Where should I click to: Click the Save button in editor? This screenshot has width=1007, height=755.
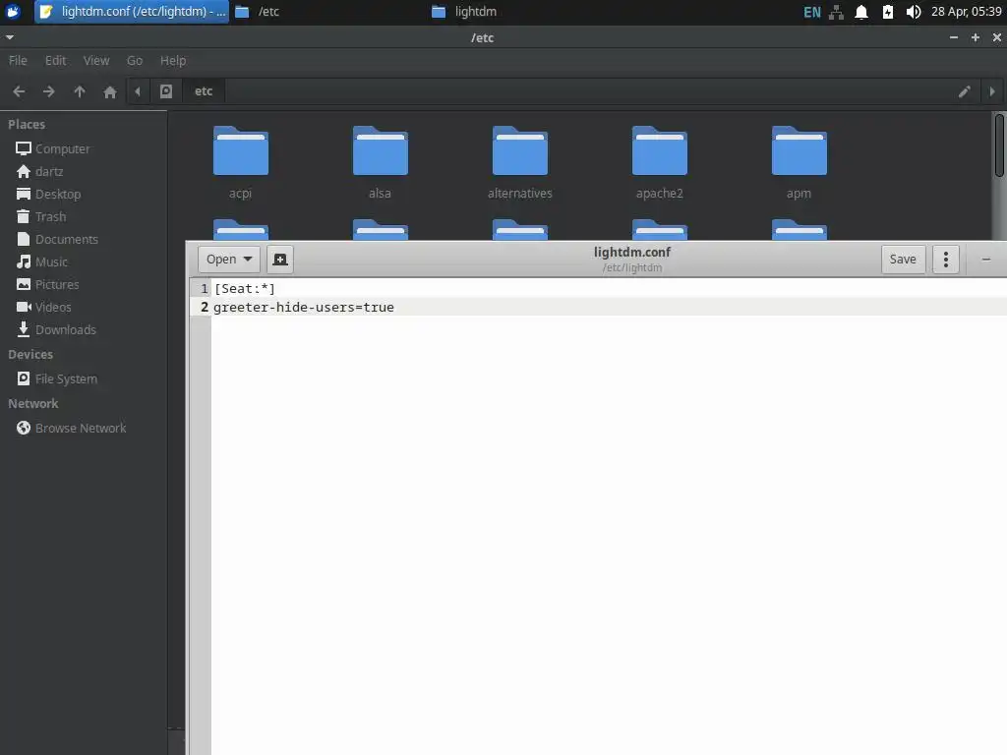[903, 260]
